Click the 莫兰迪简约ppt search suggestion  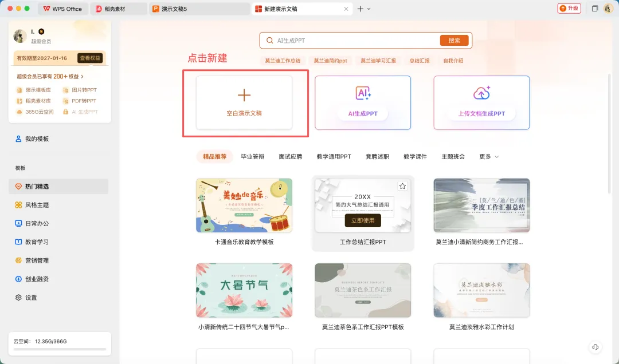[x=331, y=61]
